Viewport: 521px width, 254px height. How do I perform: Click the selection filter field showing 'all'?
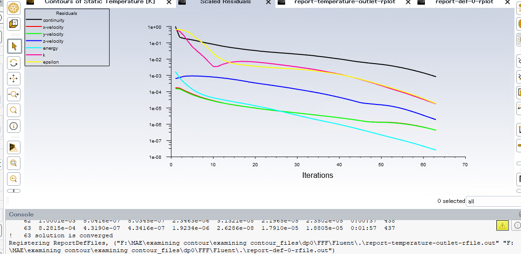coord(494,201)
